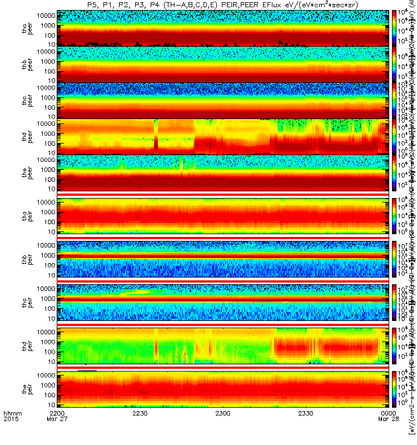
Task: Click the '2015' year label
Action: (x=11, y=419)
